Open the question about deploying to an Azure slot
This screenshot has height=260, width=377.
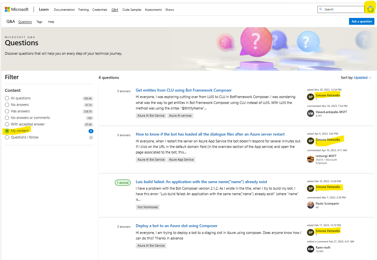pyautogui.click(x=176, y=225)
